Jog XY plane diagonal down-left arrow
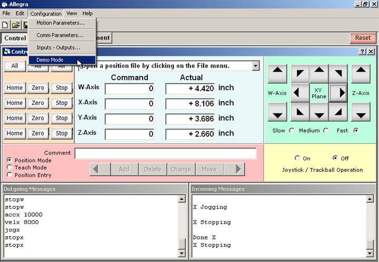The image size is (379, 262). (x=300, y=112)
